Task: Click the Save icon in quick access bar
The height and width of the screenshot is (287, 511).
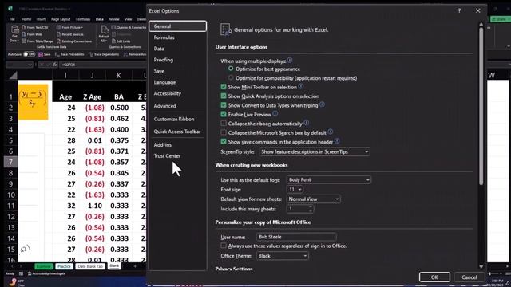Action: click(x=41, y=55)
